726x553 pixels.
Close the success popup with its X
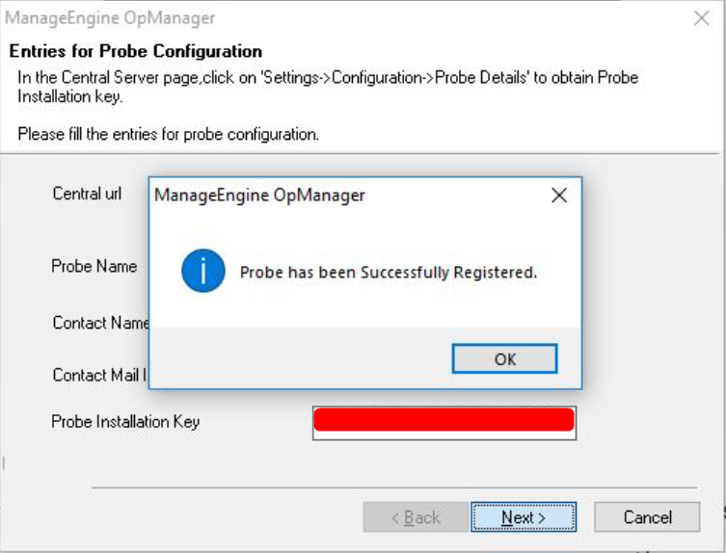tap(558, 196)
